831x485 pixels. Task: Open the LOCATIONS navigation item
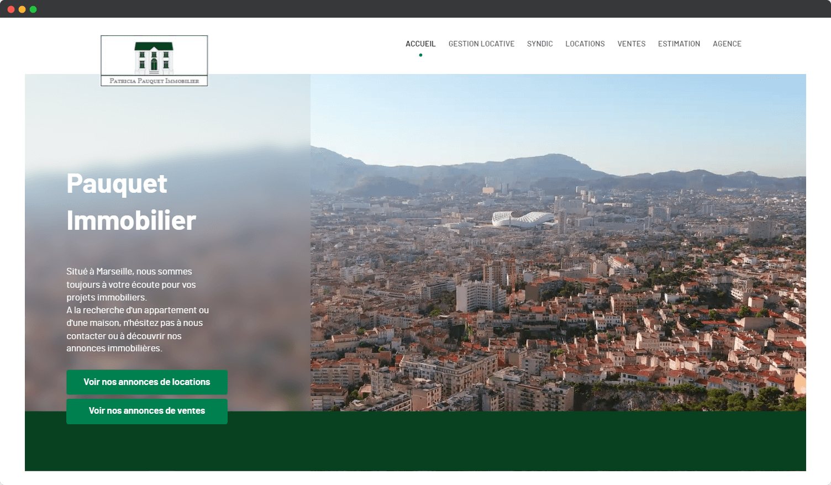[585, 44]
